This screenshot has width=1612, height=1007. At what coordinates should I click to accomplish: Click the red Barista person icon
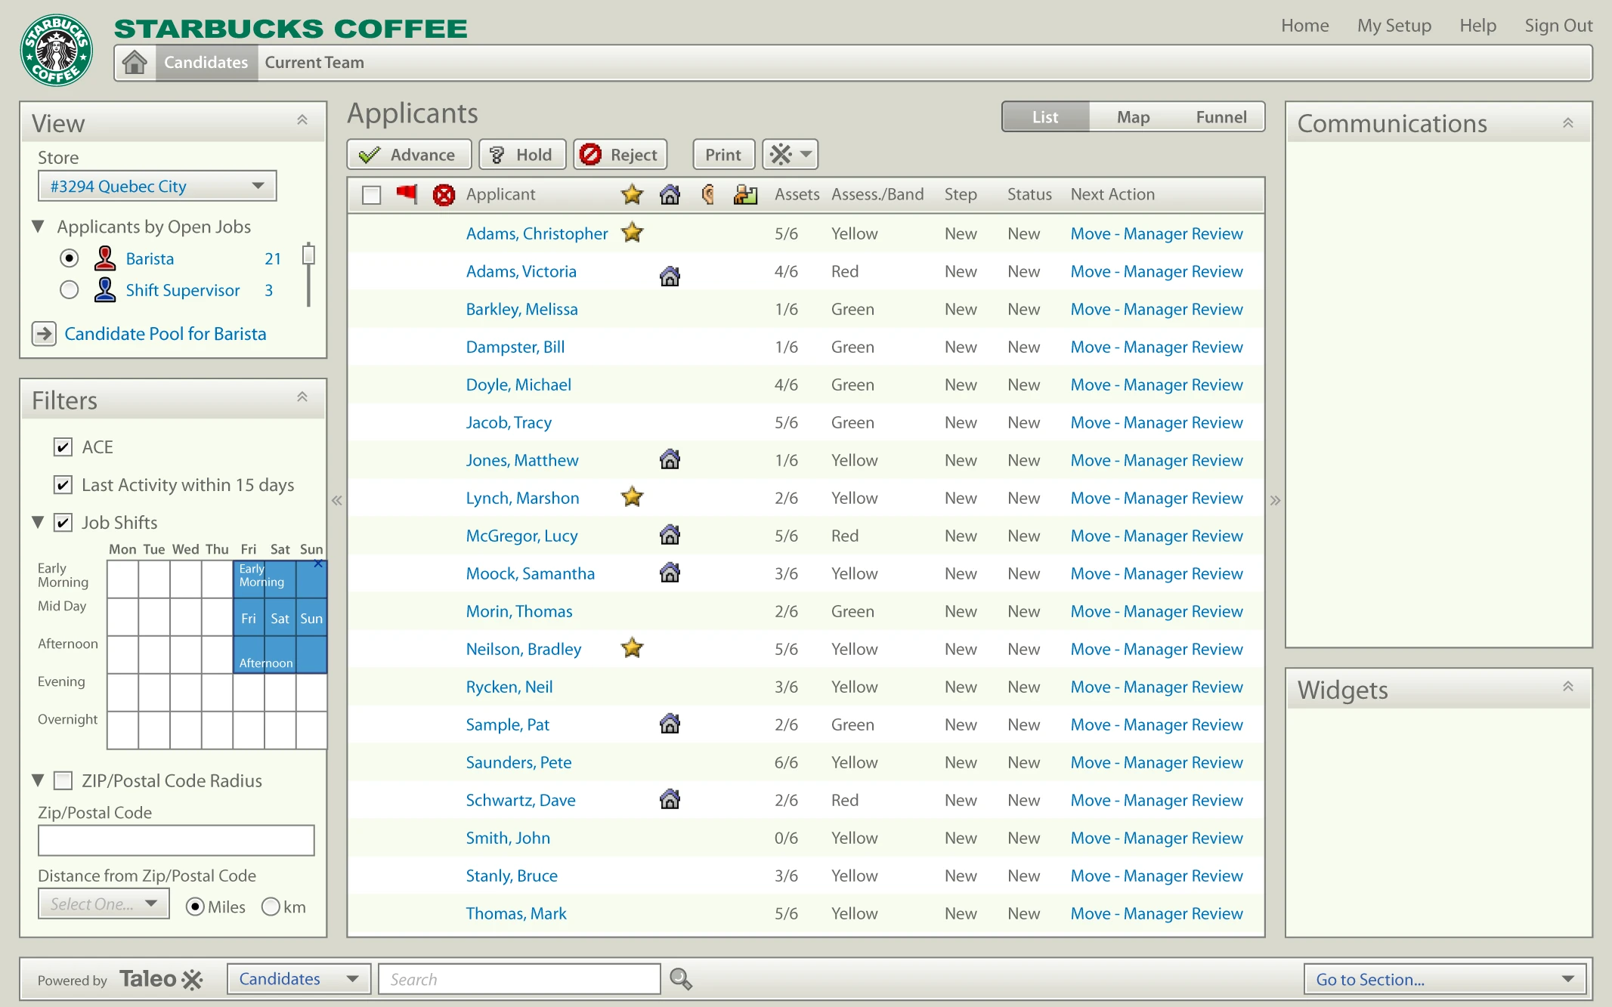pyautogui.click(x=105, y=258)
